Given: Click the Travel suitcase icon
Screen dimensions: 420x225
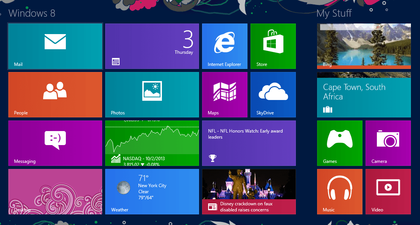Looking at the screenshot, I should (x=328, y=109).
